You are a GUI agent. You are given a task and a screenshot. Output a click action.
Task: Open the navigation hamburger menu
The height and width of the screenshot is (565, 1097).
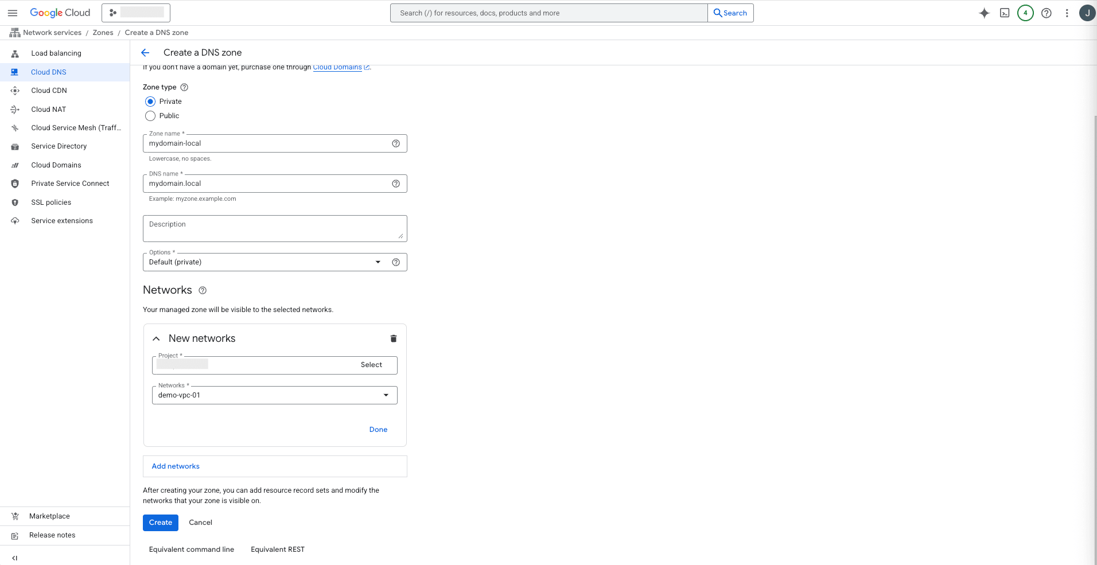point(12,13)
